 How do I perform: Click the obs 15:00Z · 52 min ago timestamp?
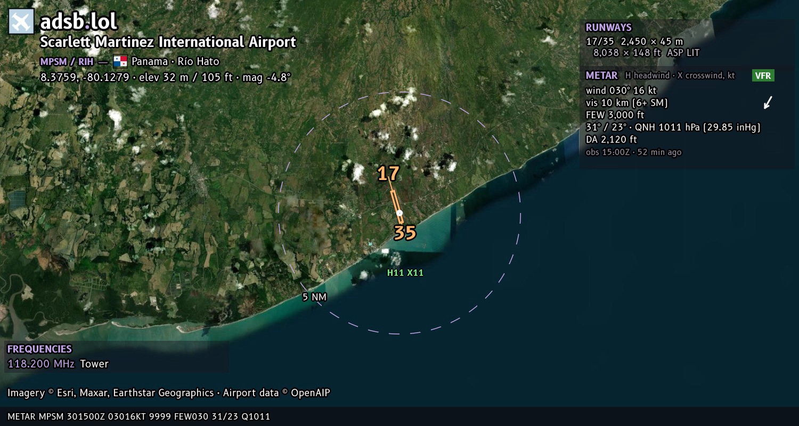point(634,152)
